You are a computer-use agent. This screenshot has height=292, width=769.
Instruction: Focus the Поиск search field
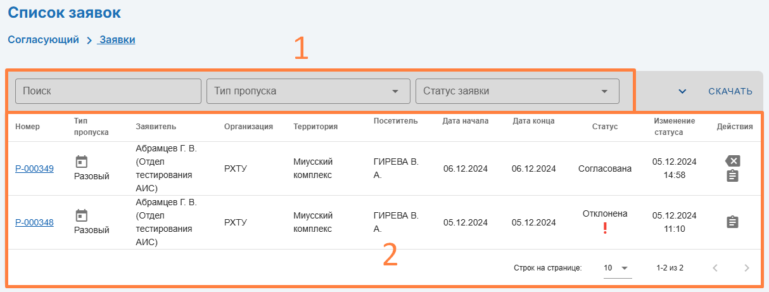pyautogui.click(x=108, y=91)
